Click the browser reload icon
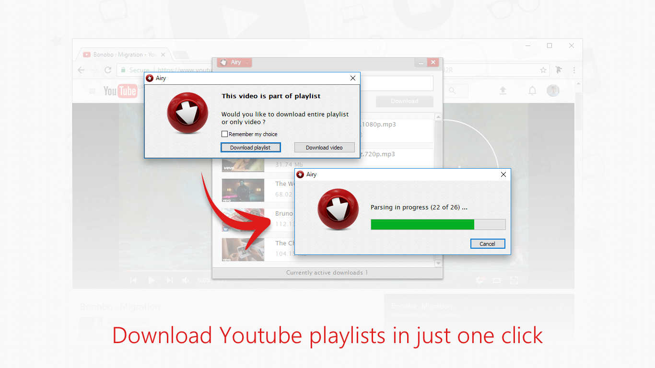 107,70
